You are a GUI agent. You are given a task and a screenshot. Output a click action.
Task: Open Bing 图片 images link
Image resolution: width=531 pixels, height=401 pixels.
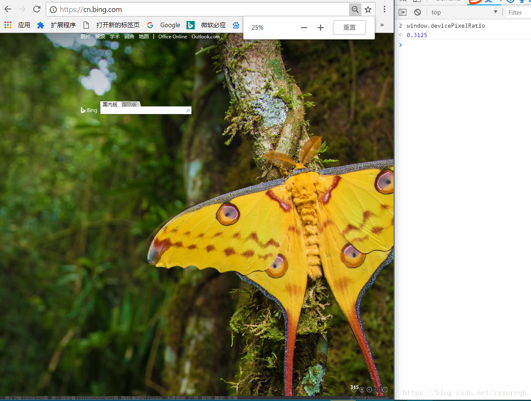point(85,37)
